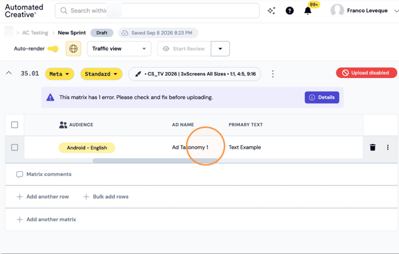Open matrix three-dot options menu
The image size is (399, 254).
click(273, 74)
